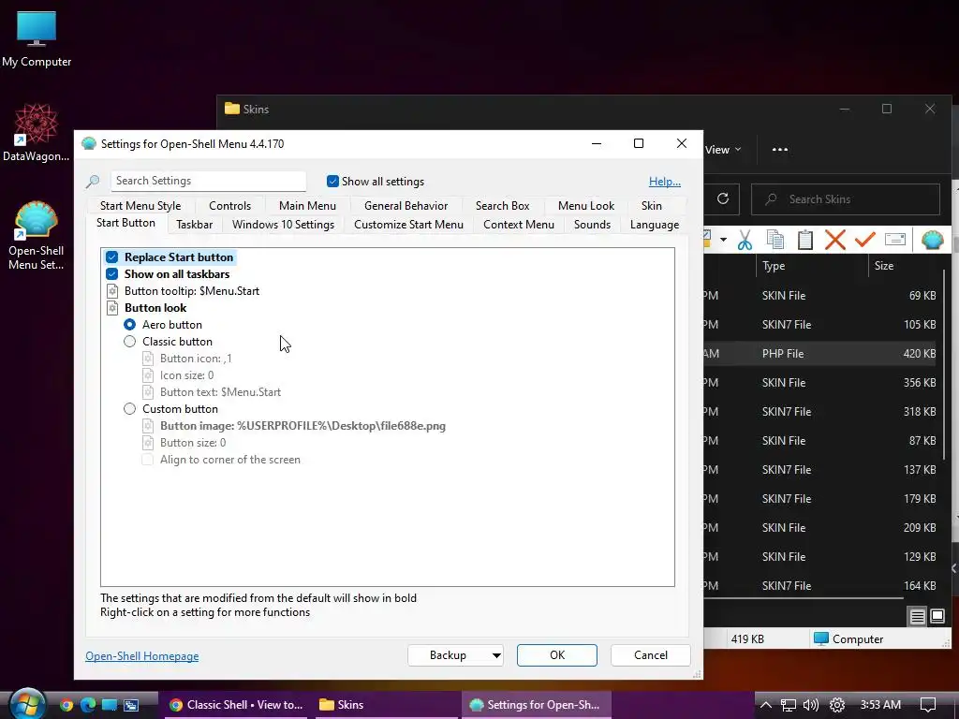Uncheck Show on all taskbars
The image size is (959, 719).
[x=112, y=274]
